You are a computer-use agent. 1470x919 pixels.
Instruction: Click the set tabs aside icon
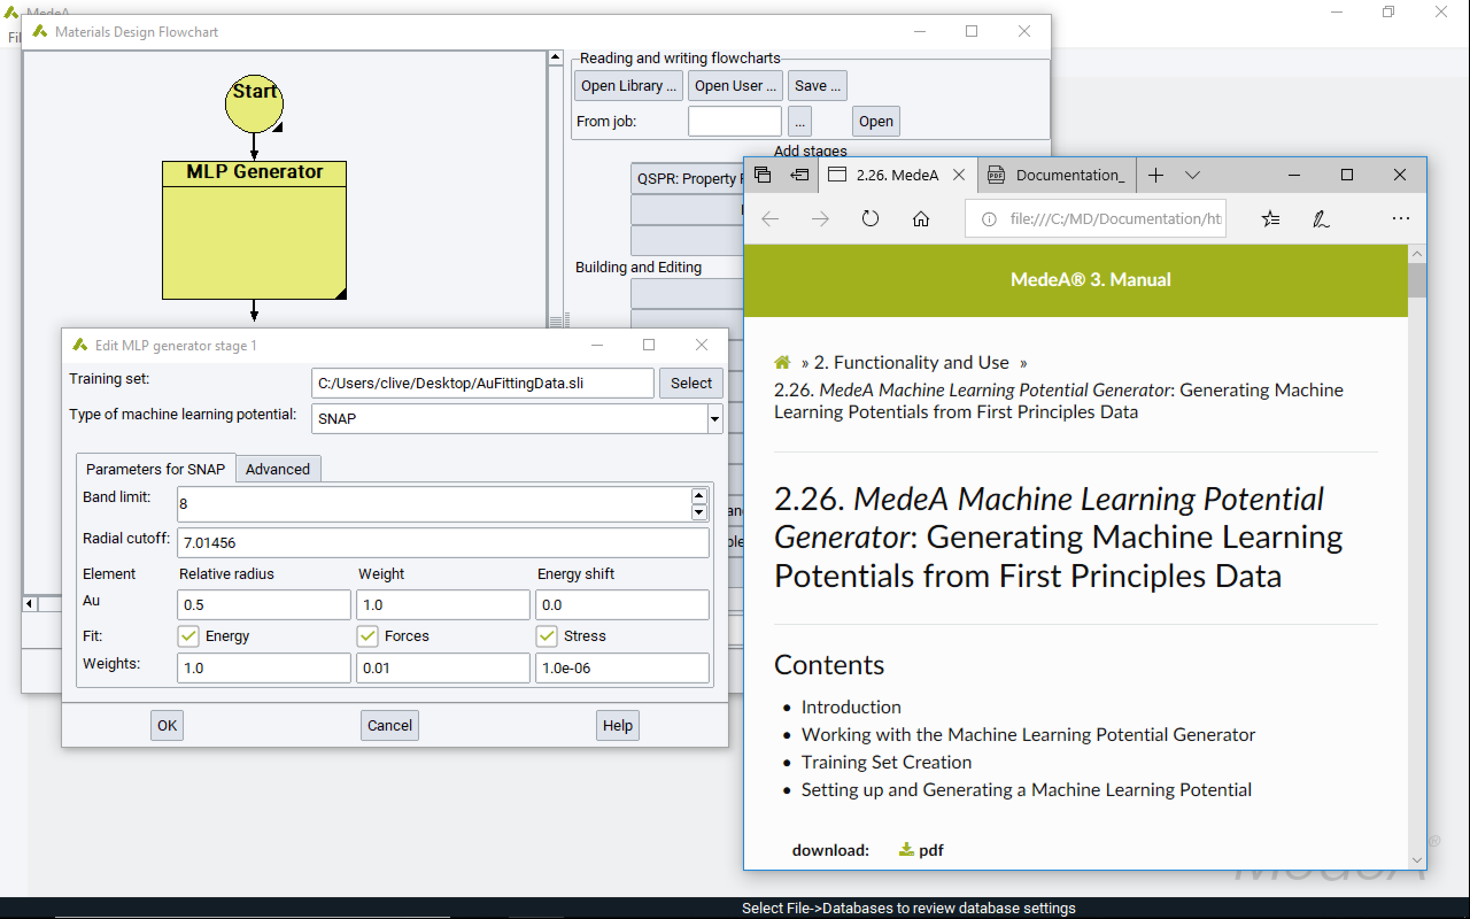click(799, 175)
